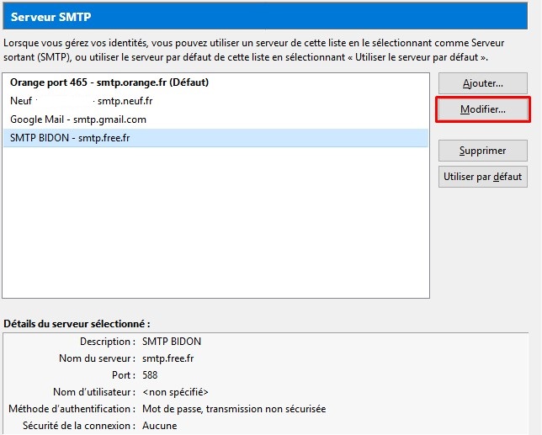Click server name value smtp.free.fr in details
Image resolution: width=542 pixels, height=435 pixels.
168,358
